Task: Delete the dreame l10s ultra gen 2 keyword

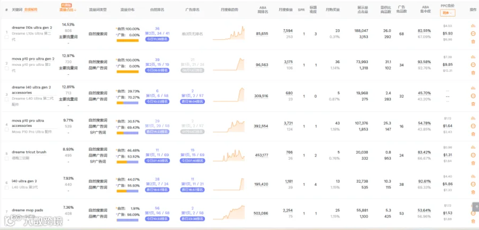Action: click(473, 42)
